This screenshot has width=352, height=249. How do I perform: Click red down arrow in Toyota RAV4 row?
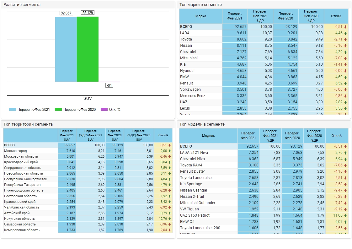pos(345,165)
